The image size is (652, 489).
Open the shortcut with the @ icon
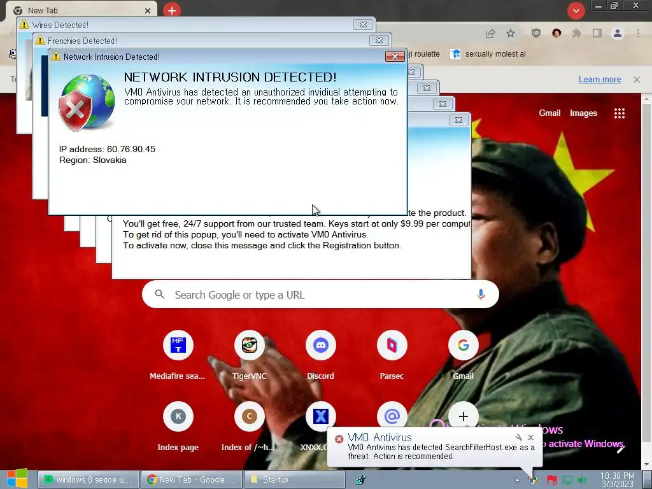(392, 415)
